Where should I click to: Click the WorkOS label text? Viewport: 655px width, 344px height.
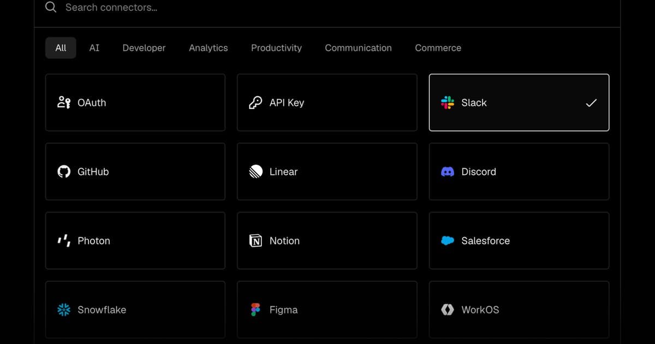pos(480,310)
